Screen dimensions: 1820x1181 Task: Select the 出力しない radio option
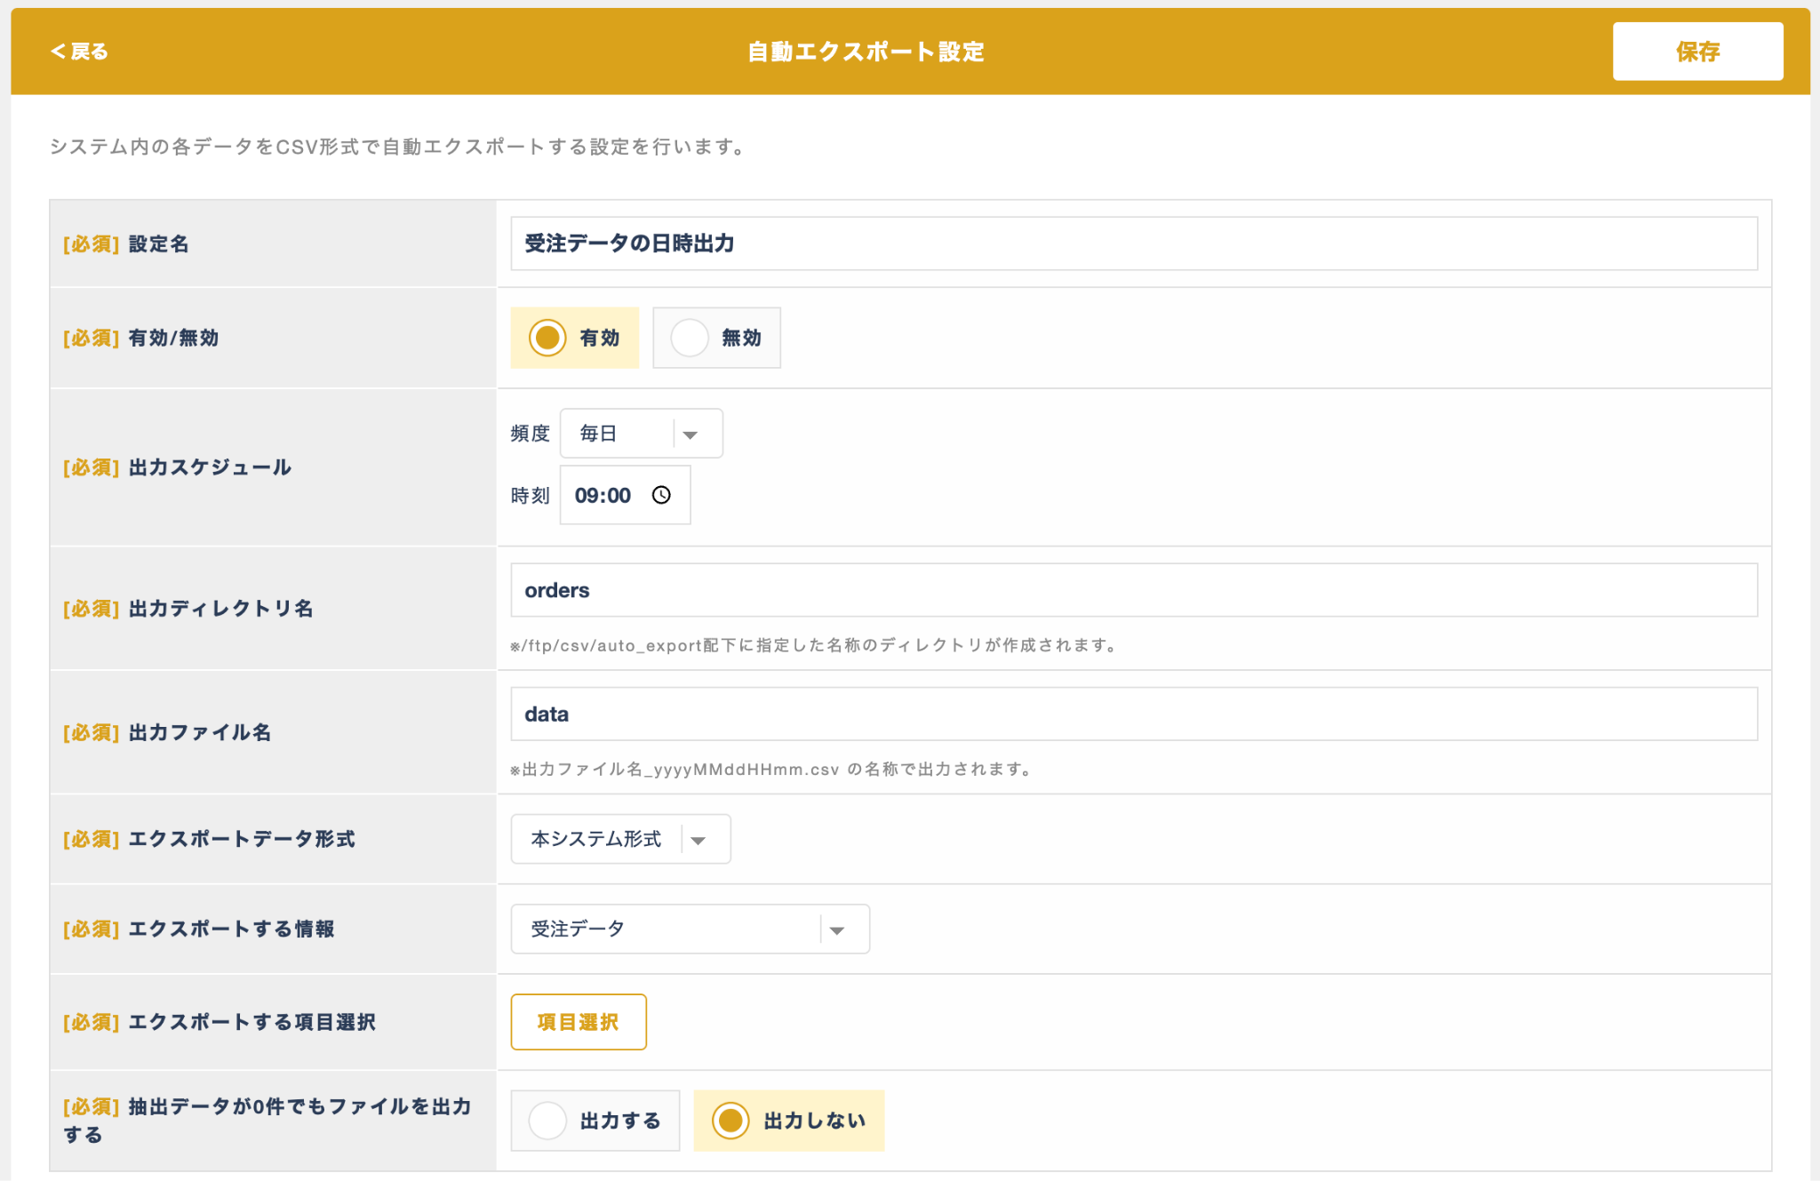(x=788, y=1121)
